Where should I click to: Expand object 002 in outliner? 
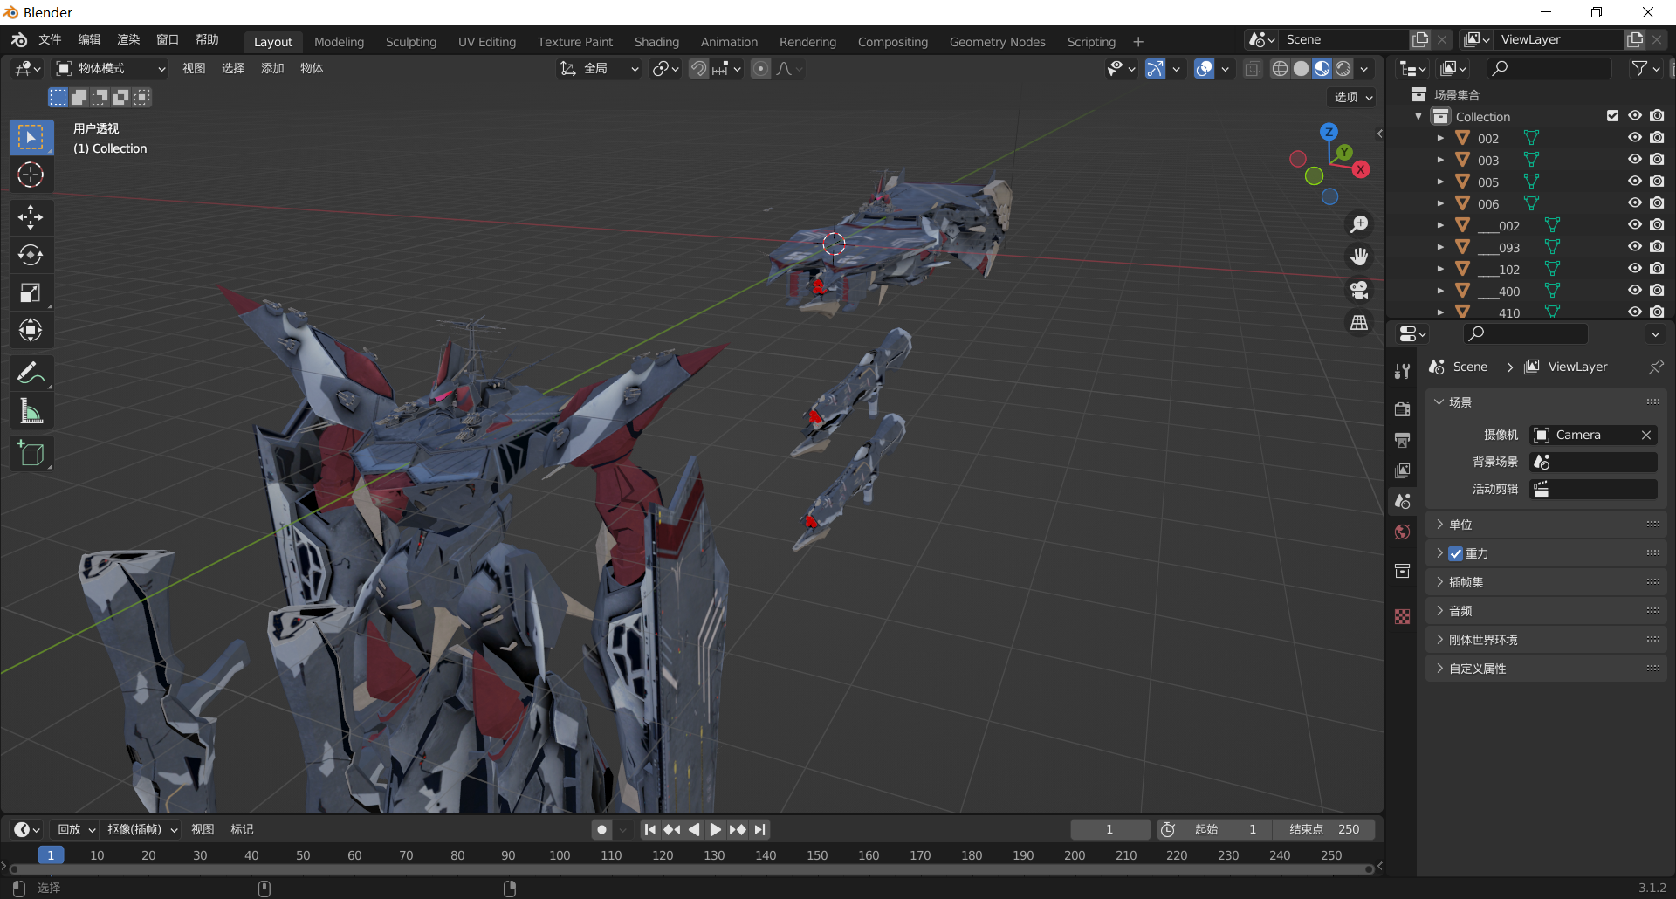(1440, 138)
